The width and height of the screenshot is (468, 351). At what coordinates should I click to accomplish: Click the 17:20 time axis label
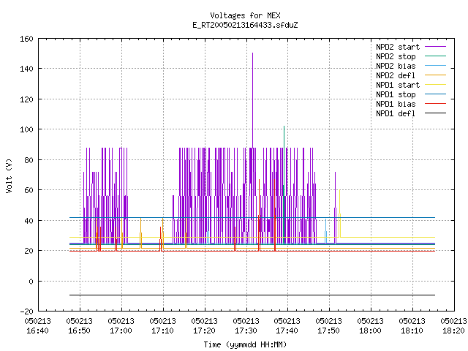[205, 331]
